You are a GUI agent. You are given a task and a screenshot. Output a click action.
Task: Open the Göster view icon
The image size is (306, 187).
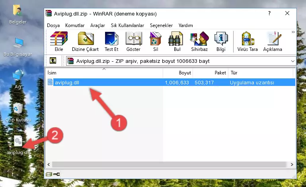[x=133, y=41]
